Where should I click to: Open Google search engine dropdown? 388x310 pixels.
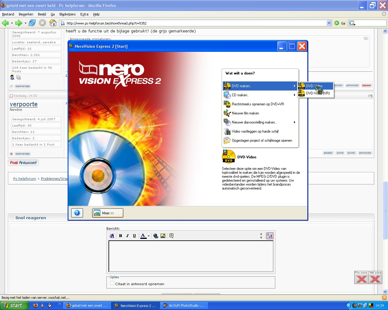coord(352,23)
